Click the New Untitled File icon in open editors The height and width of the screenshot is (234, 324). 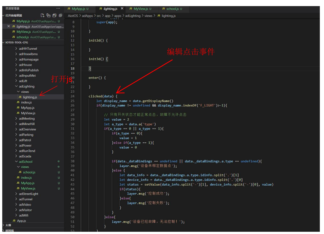43,15
